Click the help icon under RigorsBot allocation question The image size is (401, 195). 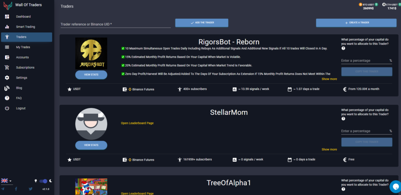pos(343,48)
